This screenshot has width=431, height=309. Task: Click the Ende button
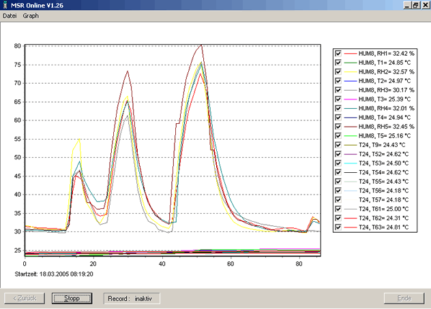pyautogui.click(x=404, y=298)
